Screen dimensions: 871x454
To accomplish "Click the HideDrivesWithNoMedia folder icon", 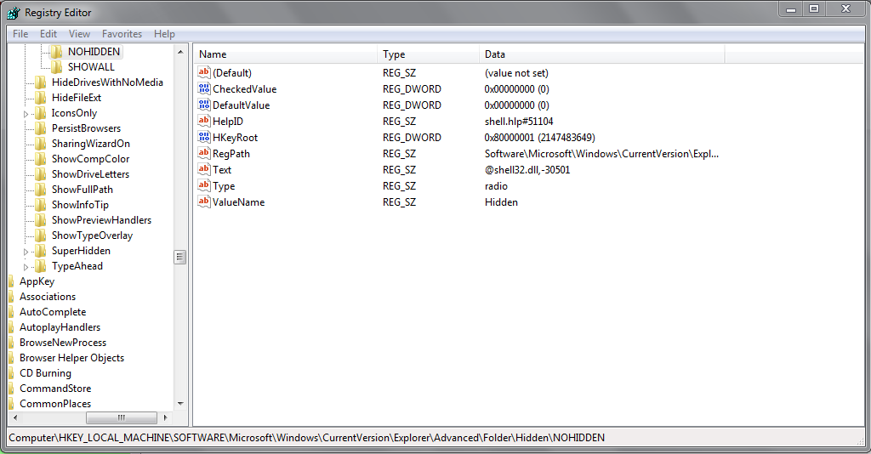I will click(40, 82).
